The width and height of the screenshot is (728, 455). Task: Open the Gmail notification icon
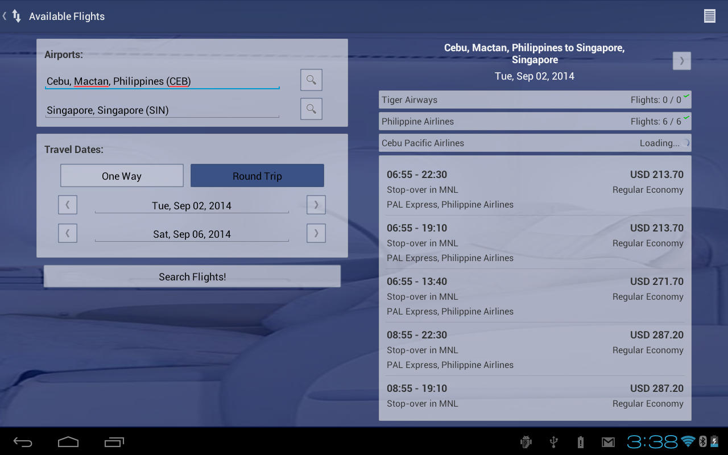pyautogui.click(x=608, y=442)
